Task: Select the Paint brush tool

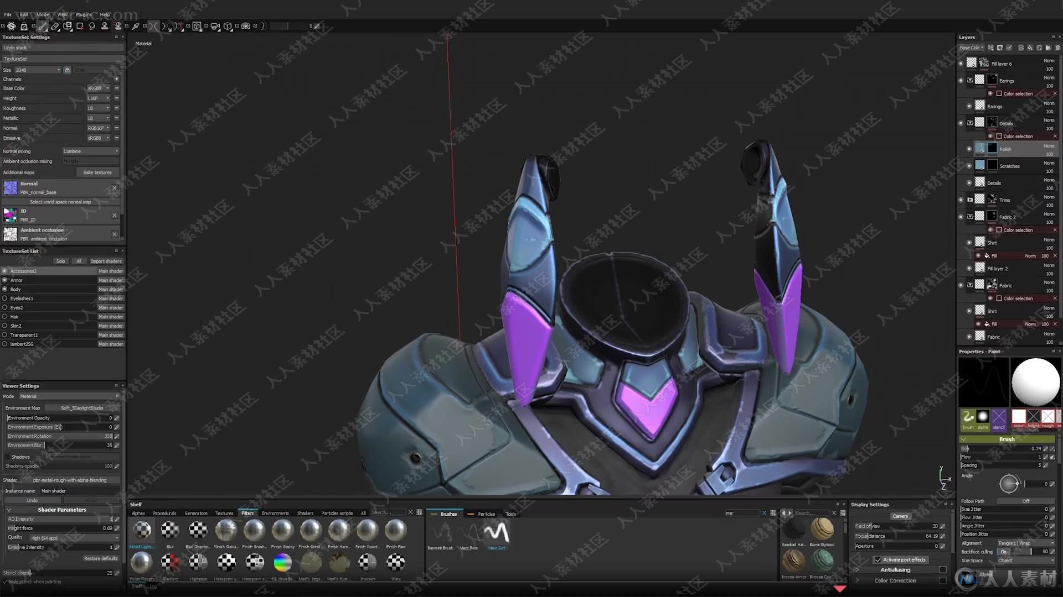Action: (x=43, y=26)
